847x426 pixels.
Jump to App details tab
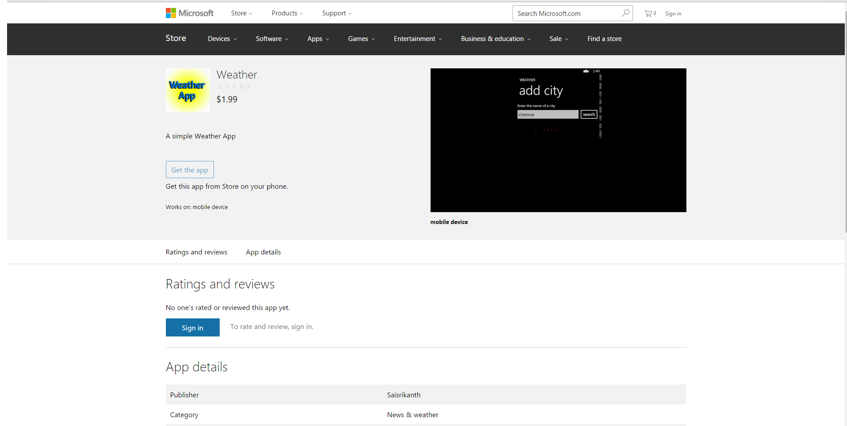click(263, 252)
